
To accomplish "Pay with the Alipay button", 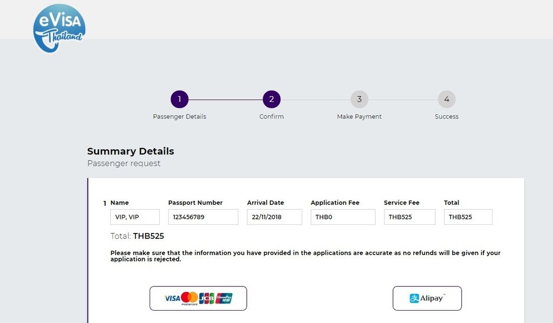I will tap(427, 298).
